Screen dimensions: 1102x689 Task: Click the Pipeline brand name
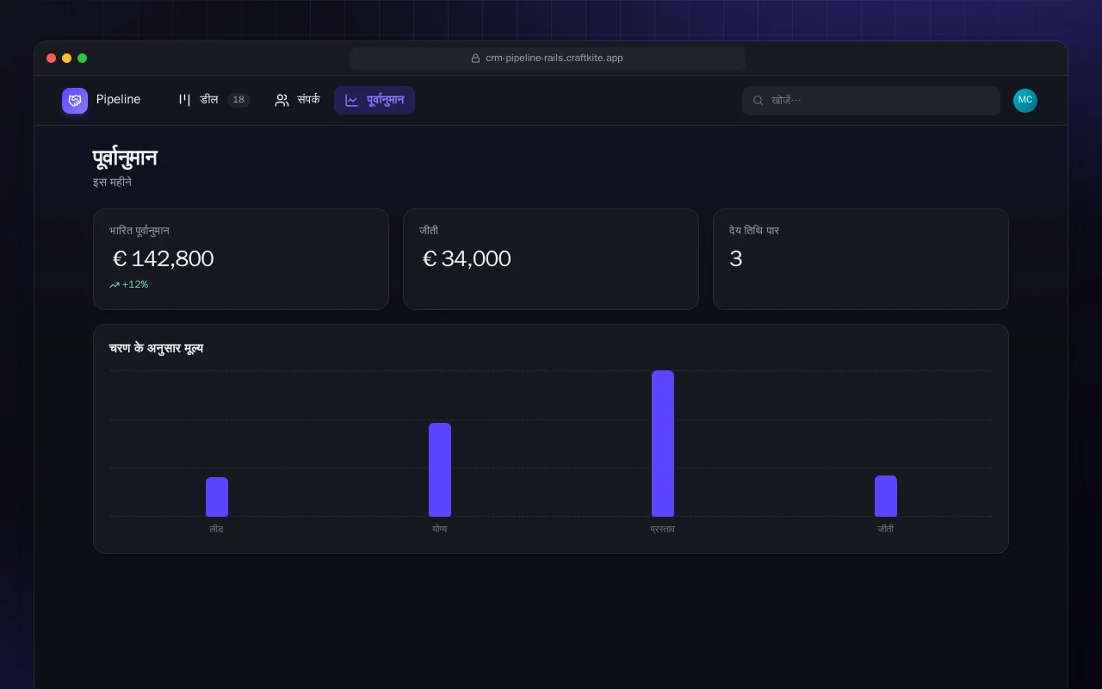coord(118,100)
